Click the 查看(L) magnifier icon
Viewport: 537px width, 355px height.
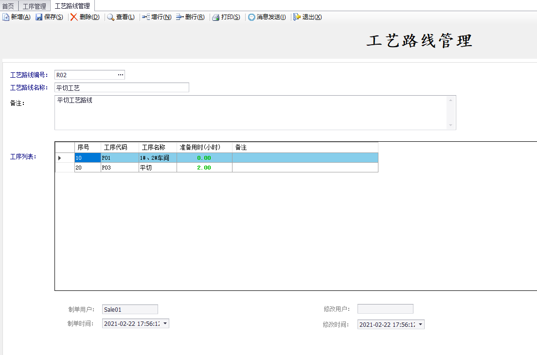tap(110, 17)
